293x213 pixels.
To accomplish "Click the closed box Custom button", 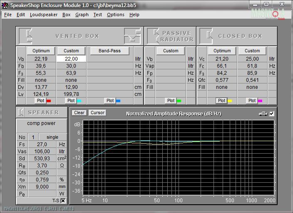I will (252, 51).
